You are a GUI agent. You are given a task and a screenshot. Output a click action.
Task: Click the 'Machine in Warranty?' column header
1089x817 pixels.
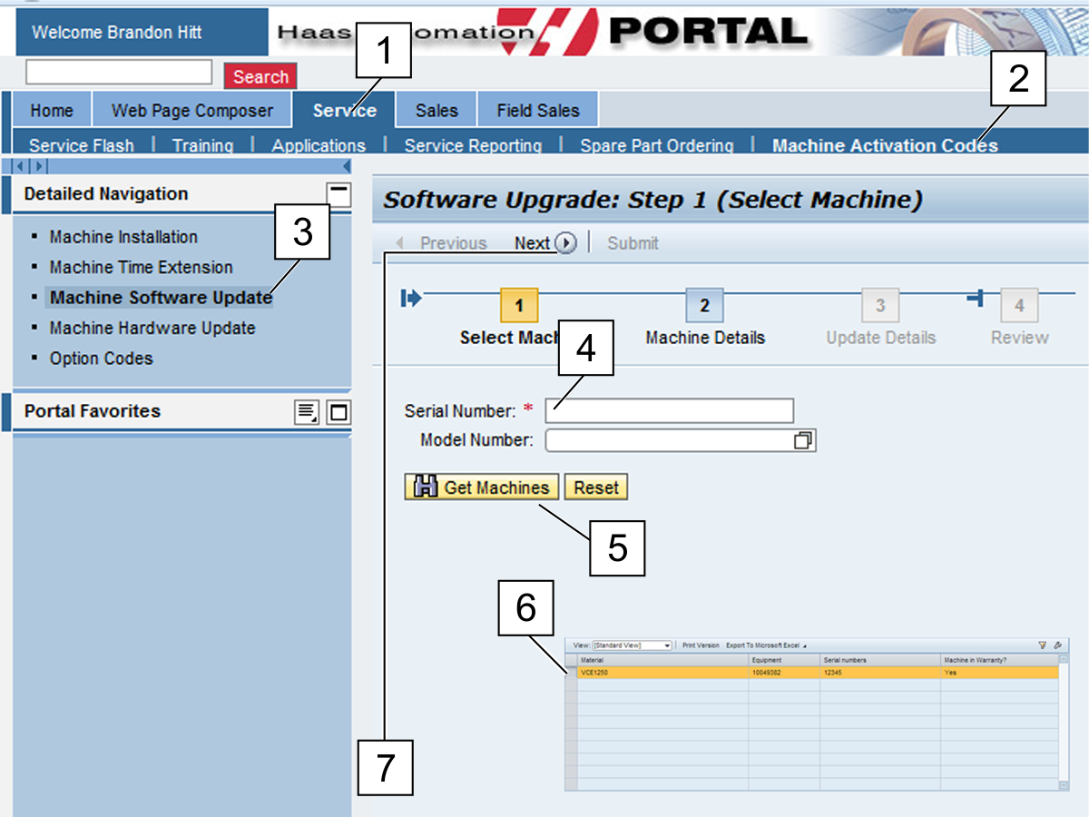coord(999,660)
